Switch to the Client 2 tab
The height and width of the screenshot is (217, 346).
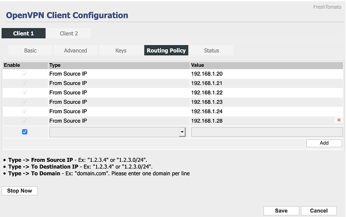pyautogui.click(x=69, y=34)
